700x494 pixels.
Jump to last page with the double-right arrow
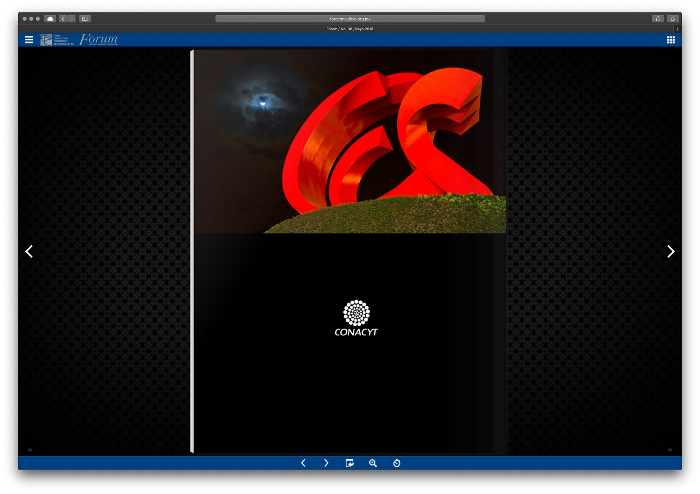(670, 450)
